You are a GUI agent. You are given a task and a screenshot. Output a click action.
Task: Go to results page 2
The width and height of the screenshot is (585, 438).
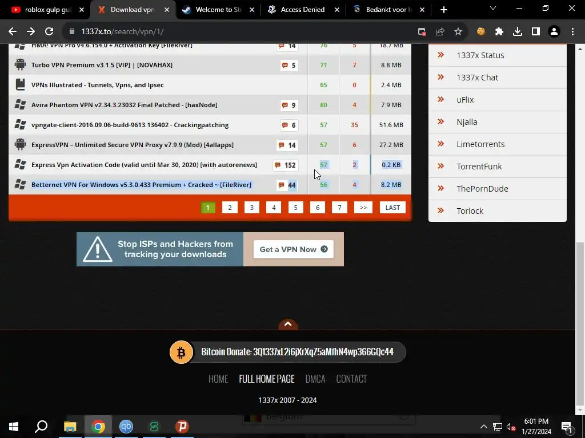(x=230, y=208)
